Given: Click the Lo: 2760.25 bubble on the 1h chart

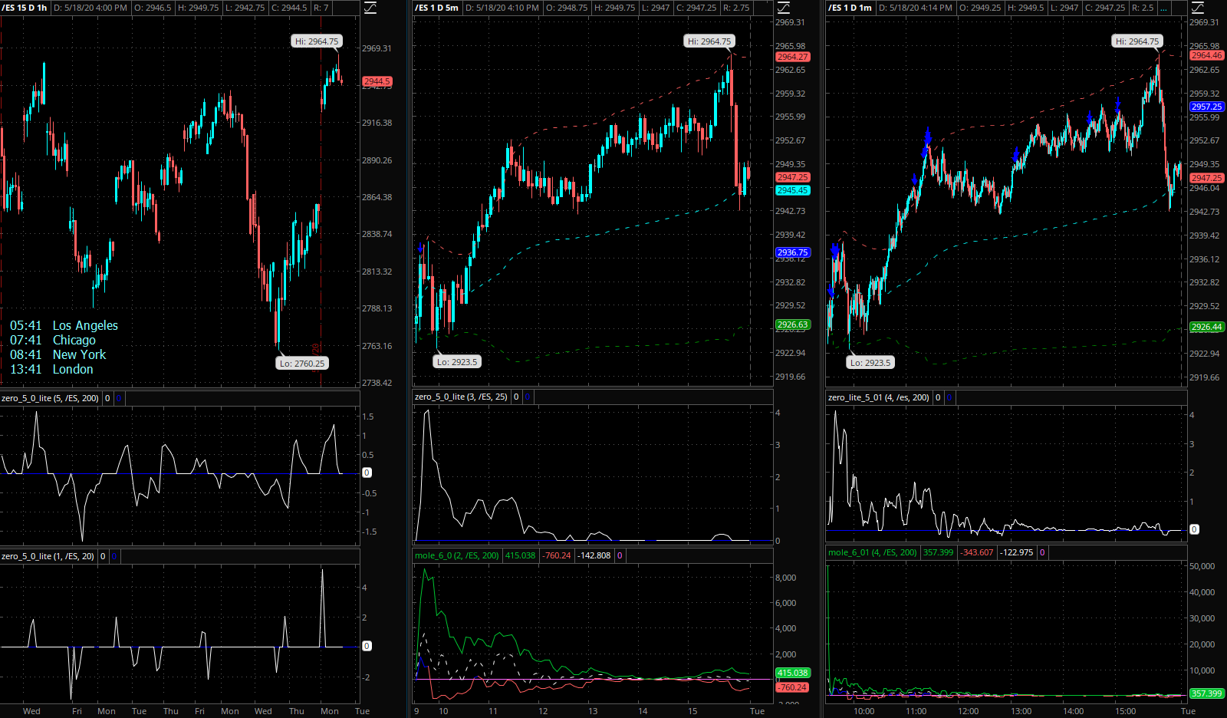Looking at the screenshot, I should pos(302,364).
